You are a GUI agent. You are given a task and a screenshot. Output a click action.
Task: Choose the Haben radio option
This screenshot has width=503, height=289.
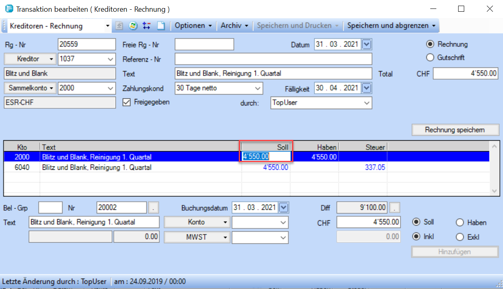460,222
